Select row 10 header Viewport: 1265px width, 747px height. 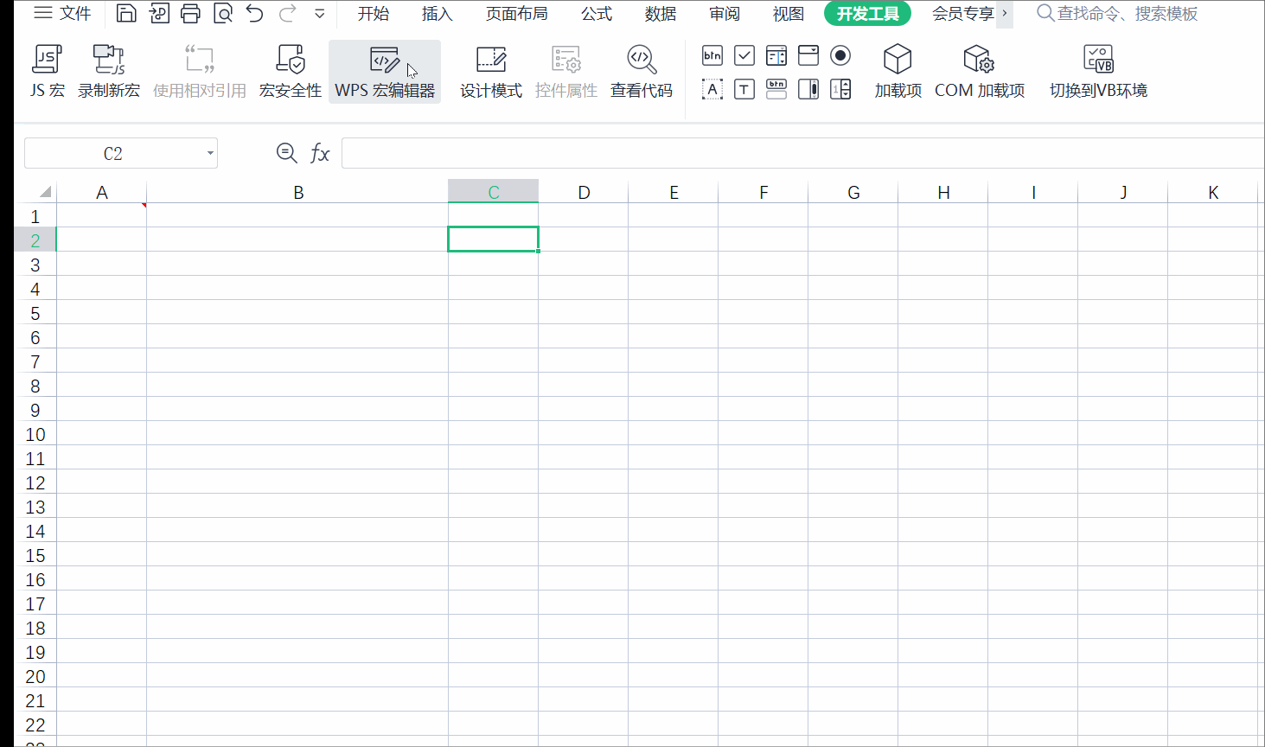35,434
